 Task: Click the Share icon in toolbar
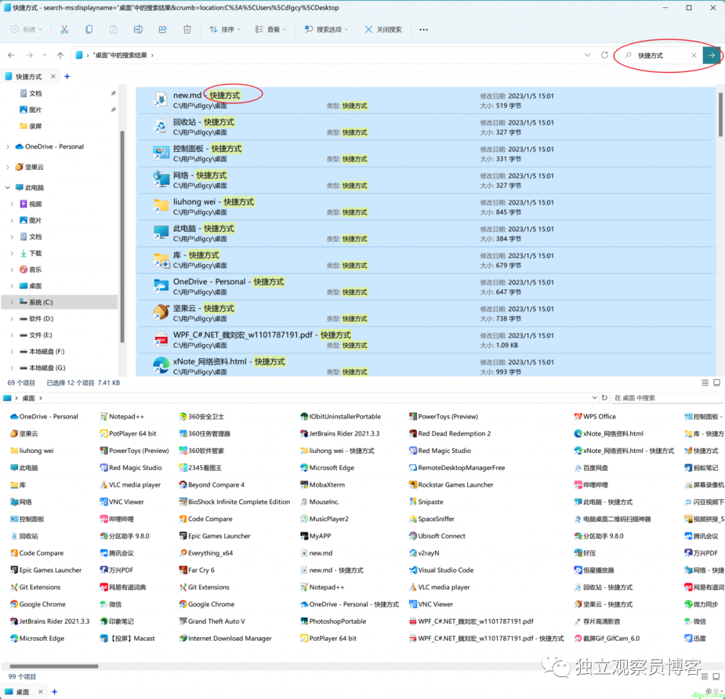[x=162, y=29]
